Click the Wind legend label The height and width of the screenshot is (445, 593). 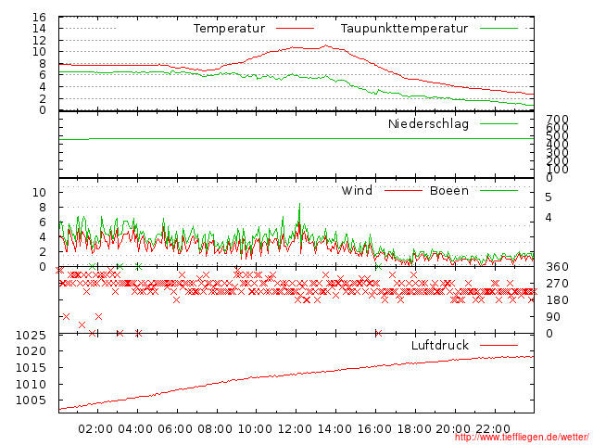[357, 190]
